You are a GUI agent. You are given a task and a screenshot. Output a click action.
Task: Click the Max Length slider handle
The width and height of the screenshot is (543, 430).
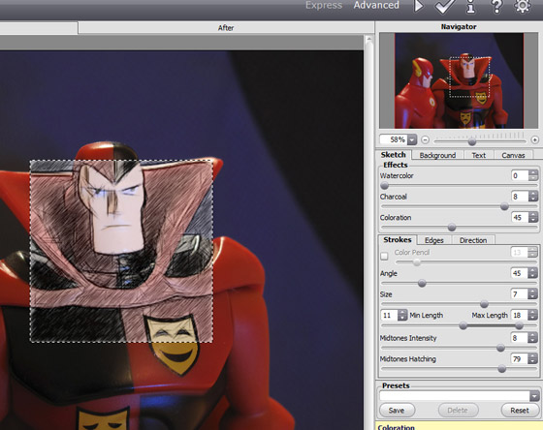pyautogui.click(x=519, y=325)
